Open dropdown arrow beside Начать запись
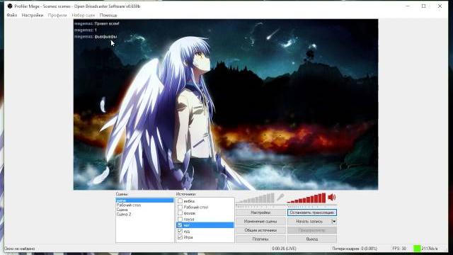Image resolution: width=453 pixels, height=255 pixels. [x=333, y=222]
